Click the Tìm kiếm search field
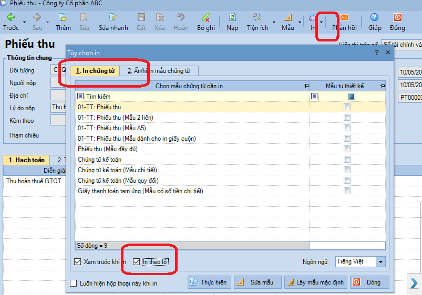Viewport: 422px width, 295px height. [194, 97]
